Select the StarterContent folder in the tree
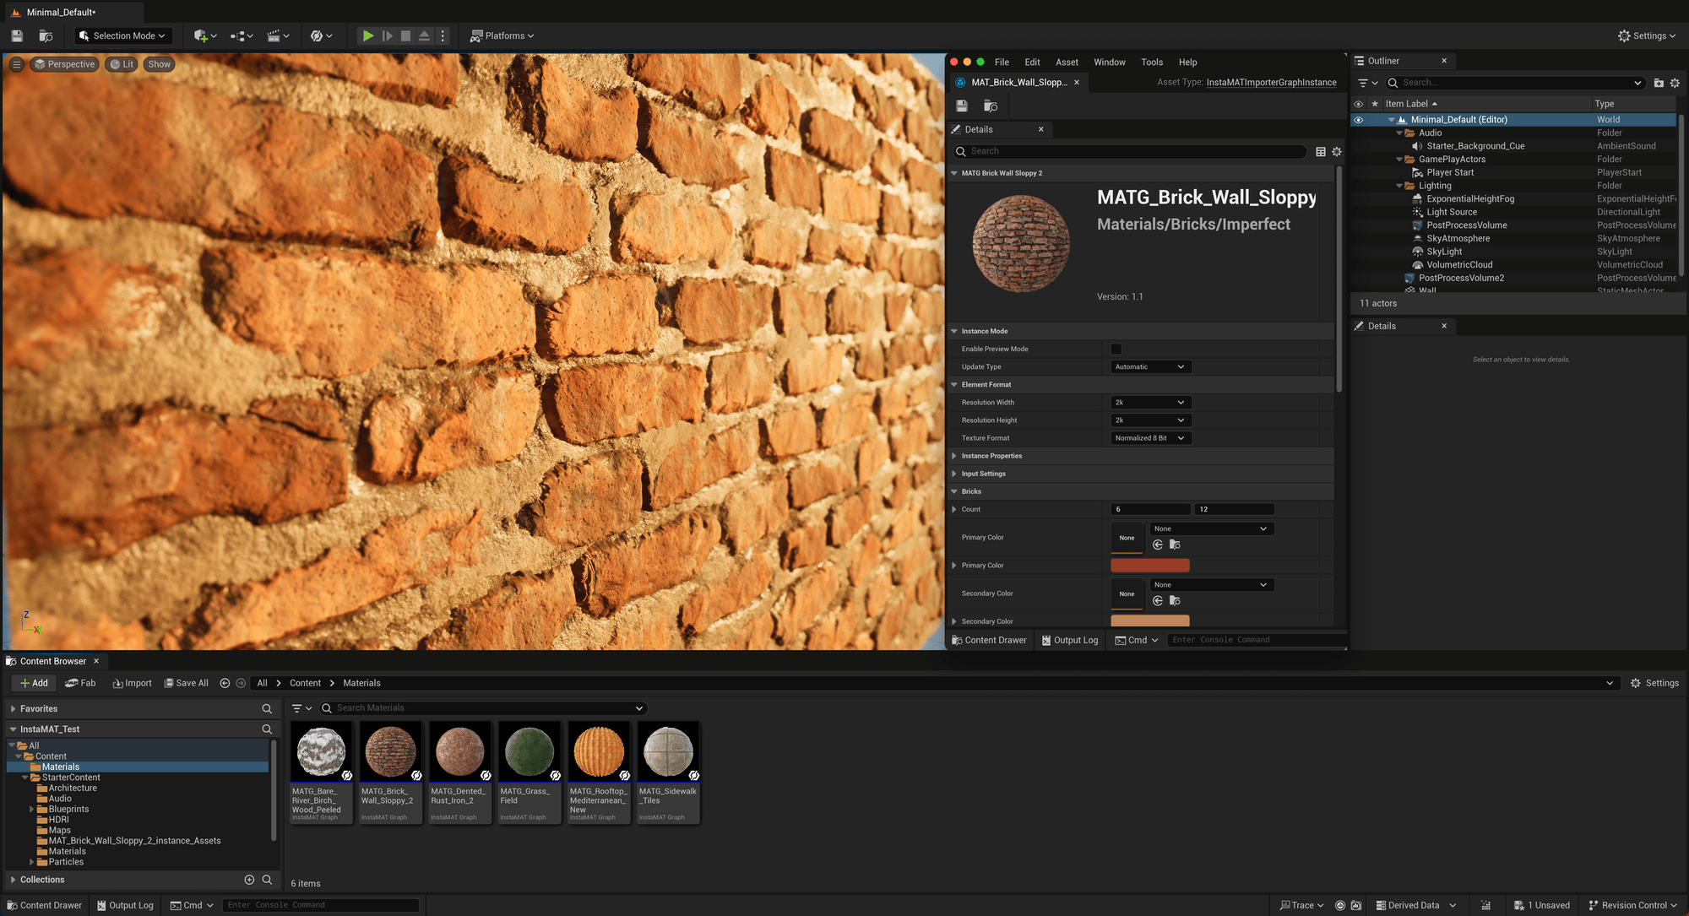1689x916 pixels. pyautogui.click(x=71, y=778)
